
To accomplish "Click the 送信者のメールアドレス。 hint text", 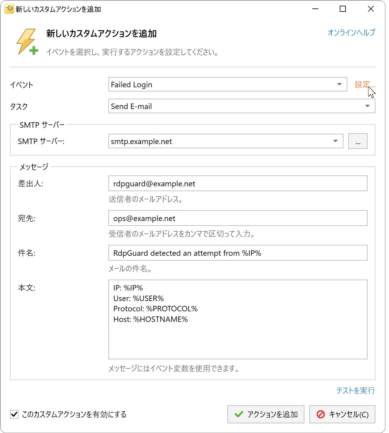I will (146, 199).
